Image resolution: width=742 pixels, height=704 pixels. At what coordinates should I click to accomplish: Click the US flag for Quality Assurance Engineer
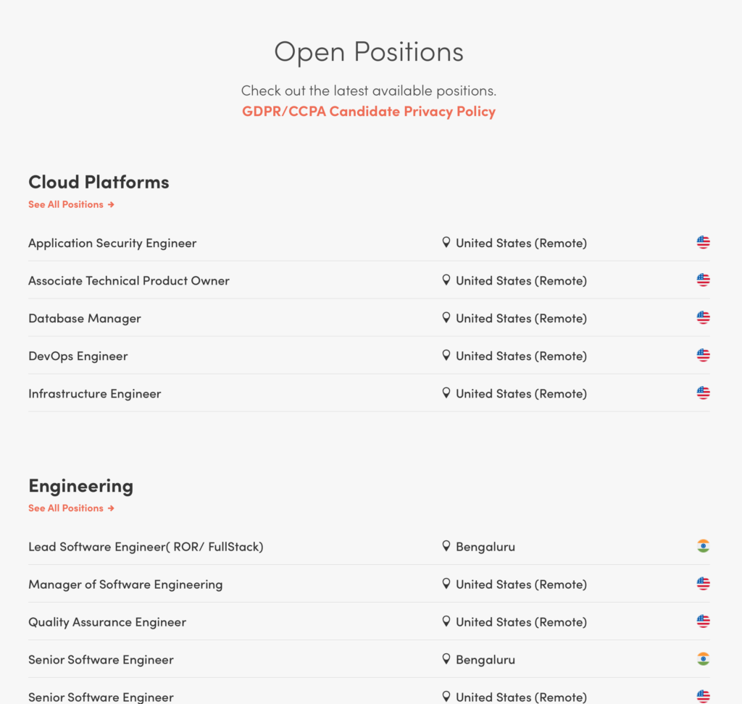(x=703, y=621)
